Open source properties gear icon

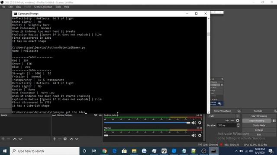coord(65,139)
